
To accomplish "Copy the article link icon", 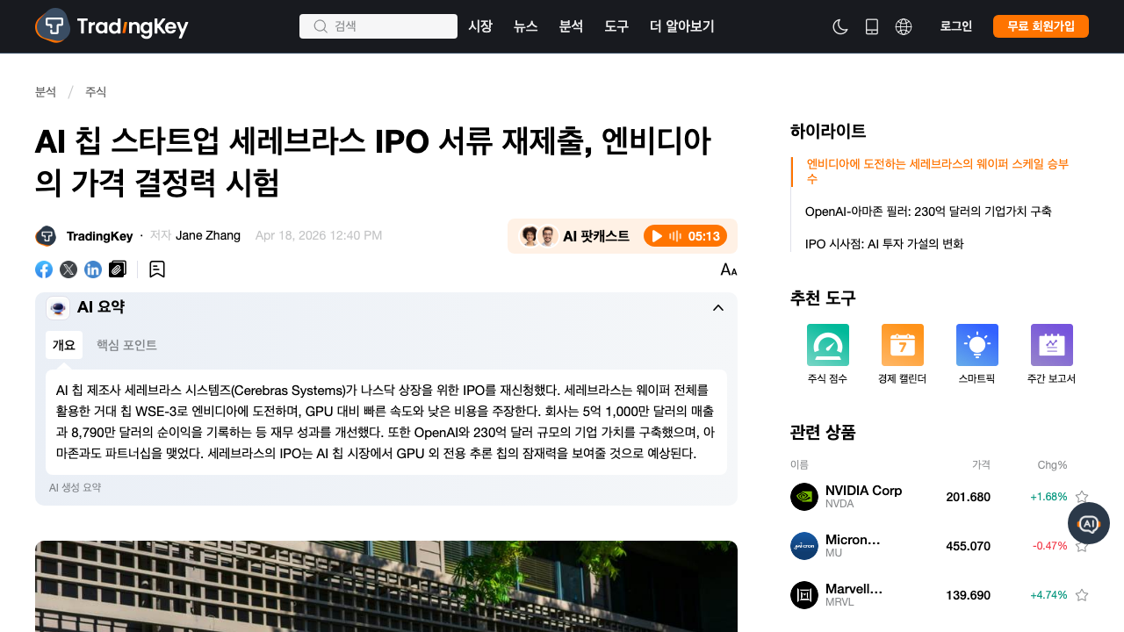I will [118, 269].
